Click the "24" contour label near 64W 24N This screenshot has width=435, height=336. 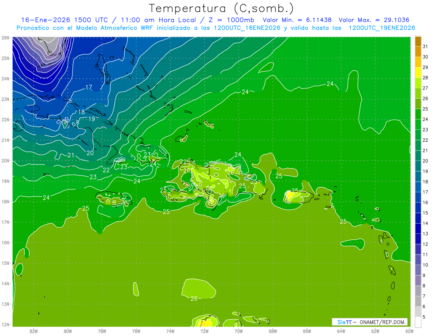[x=330, y=84]
